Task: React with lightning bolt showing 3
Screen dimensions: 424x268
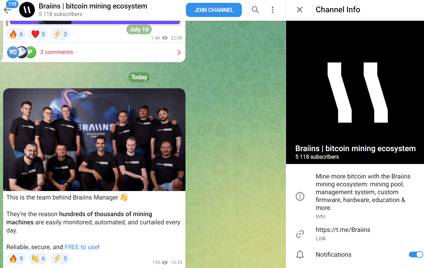Action: point(60,34)
